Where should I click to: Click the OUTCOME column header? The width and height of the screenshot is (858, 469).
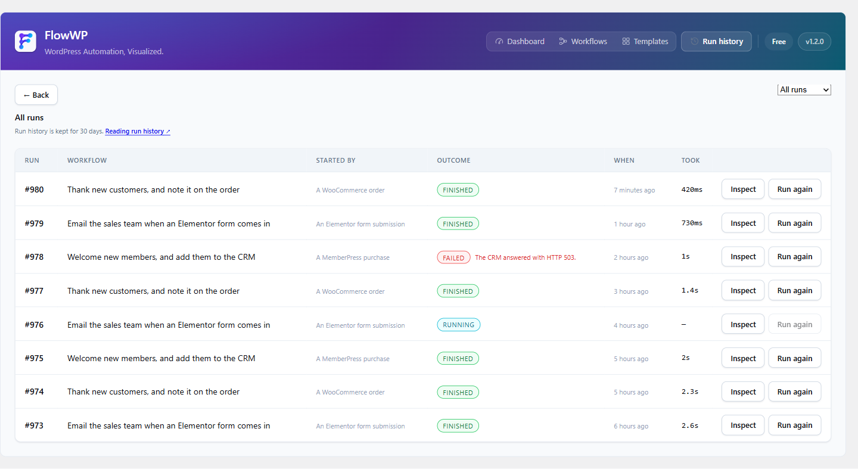pos(453,160)
